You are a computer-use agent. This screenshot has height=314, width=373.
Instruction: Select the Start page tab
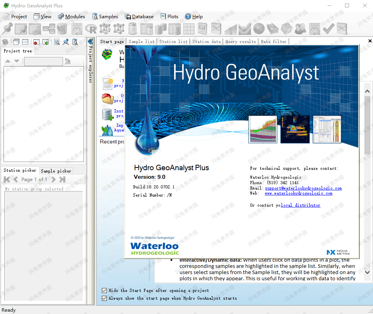tap(112, 42)
